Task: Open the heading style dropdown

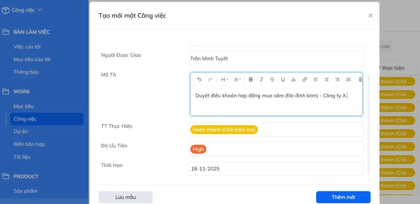Action: point(224,79)
